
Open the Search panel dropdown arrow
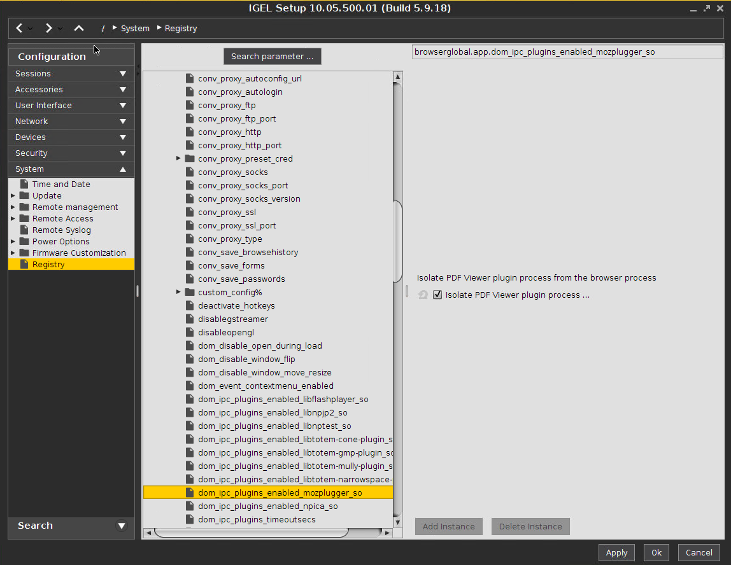tap(122, 526)
